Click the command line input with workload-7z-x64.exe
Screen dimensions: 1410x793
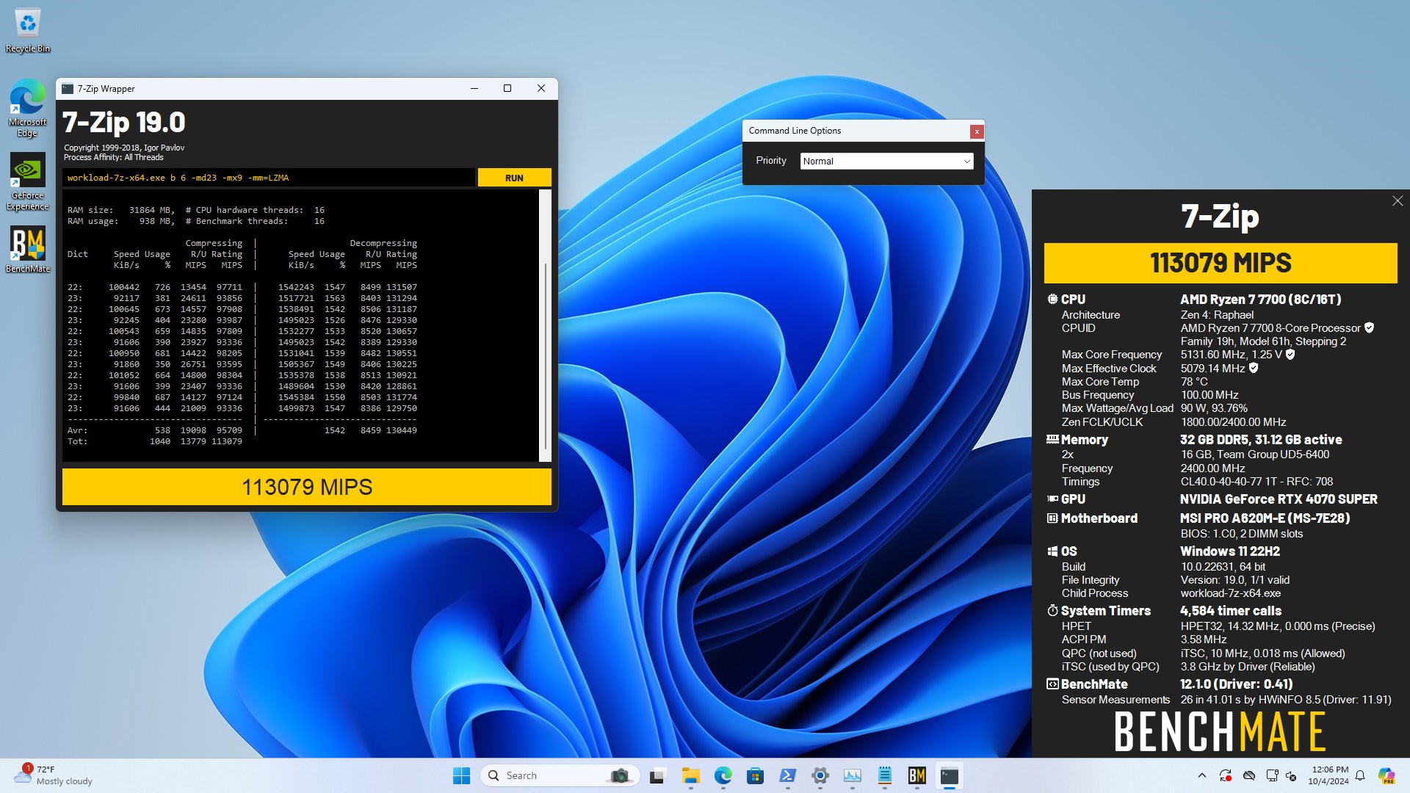point(269,178)
